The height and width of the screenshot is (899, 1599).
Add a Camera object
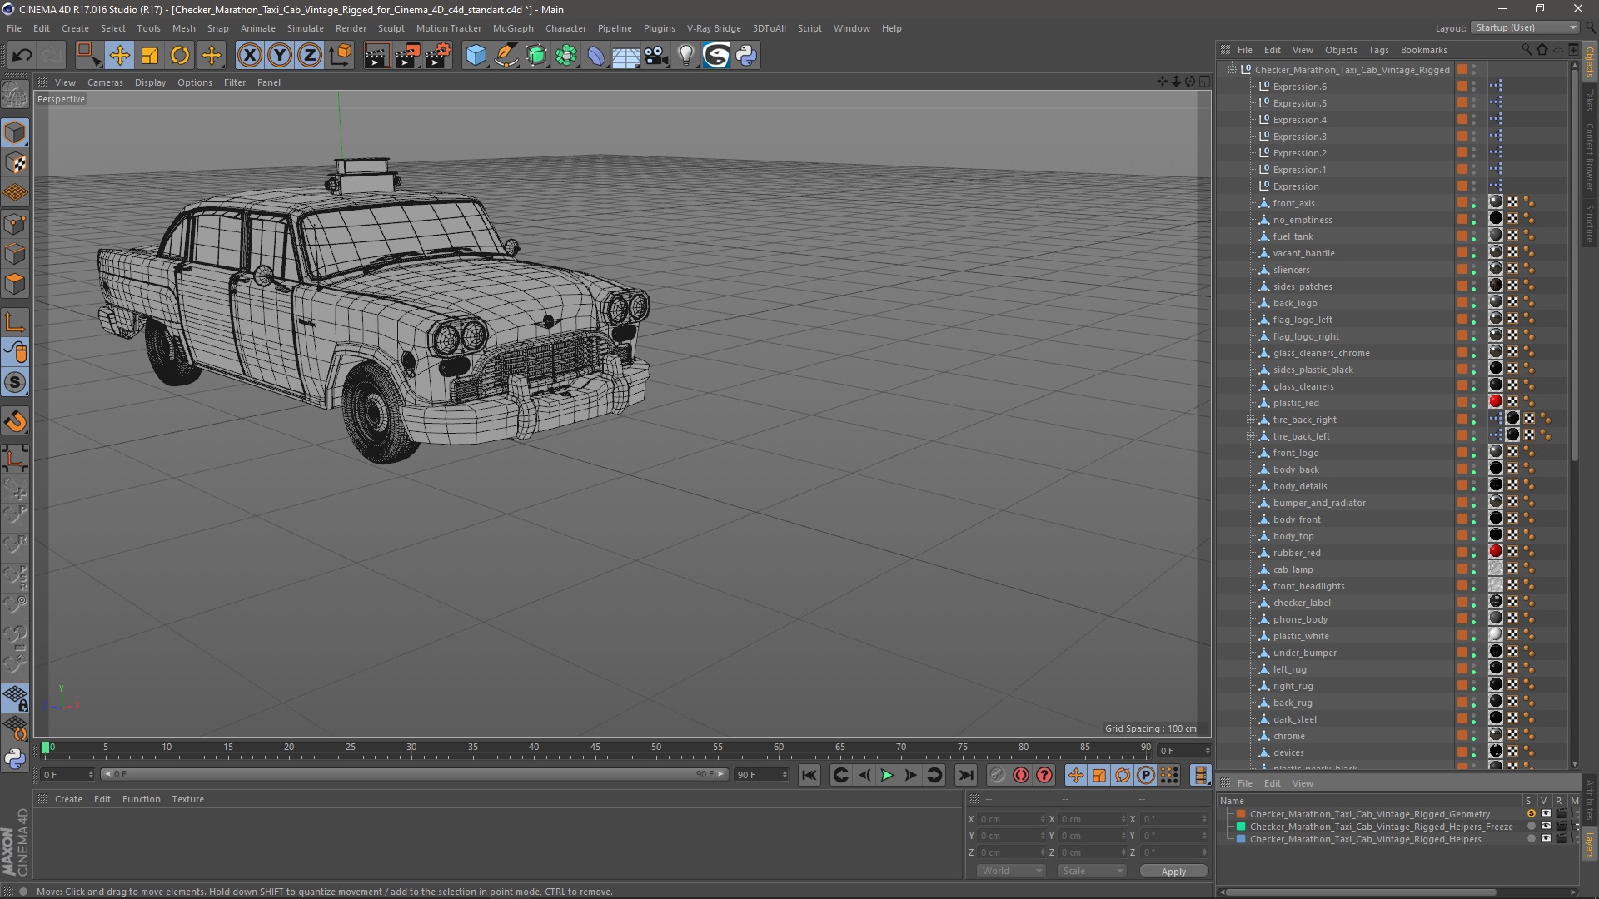point(656,56)
